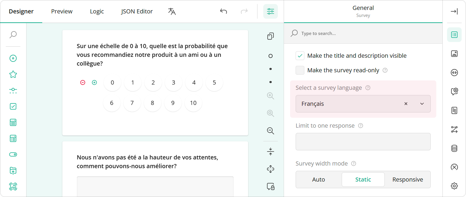
Task: Set survey width mode to Responsive
Action: (408, 180)
